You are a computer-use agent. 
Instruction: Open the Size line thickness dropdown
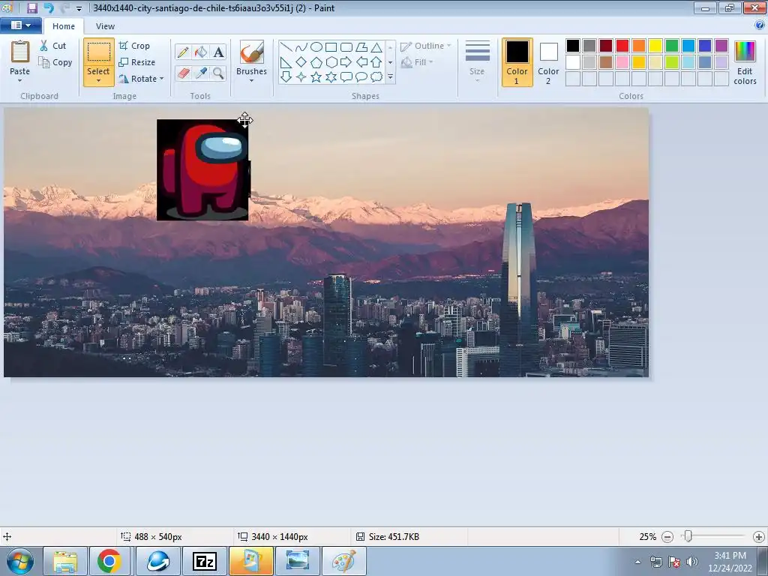477,61
